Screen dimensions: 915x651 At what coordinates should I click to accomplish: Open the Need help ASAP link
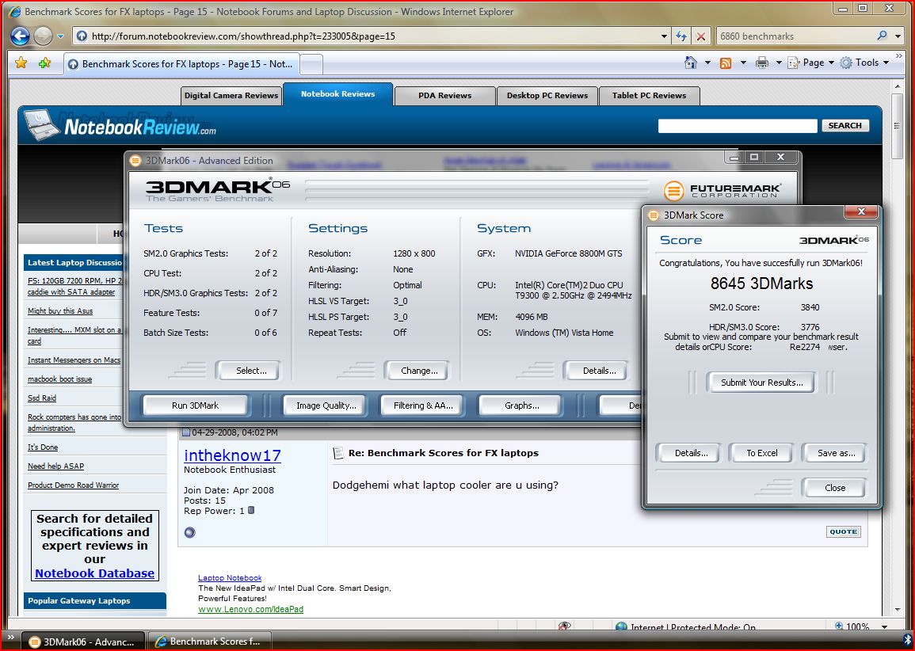point(56,466)
